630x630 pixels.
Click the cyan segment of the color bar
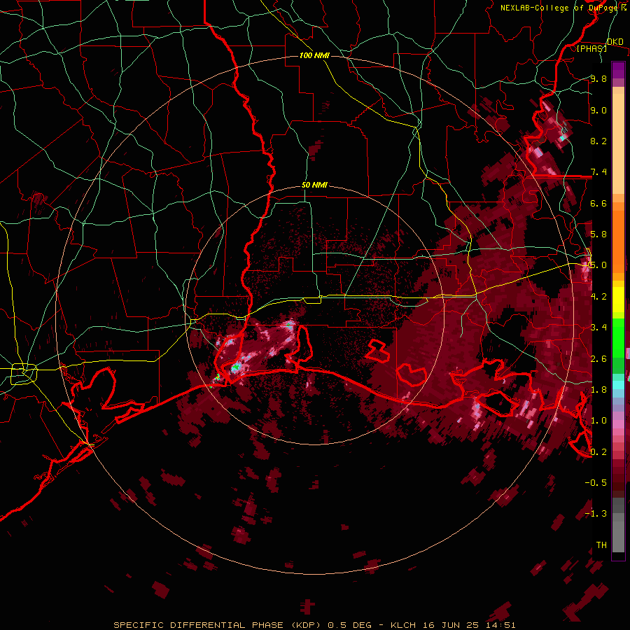click(618, 385)
